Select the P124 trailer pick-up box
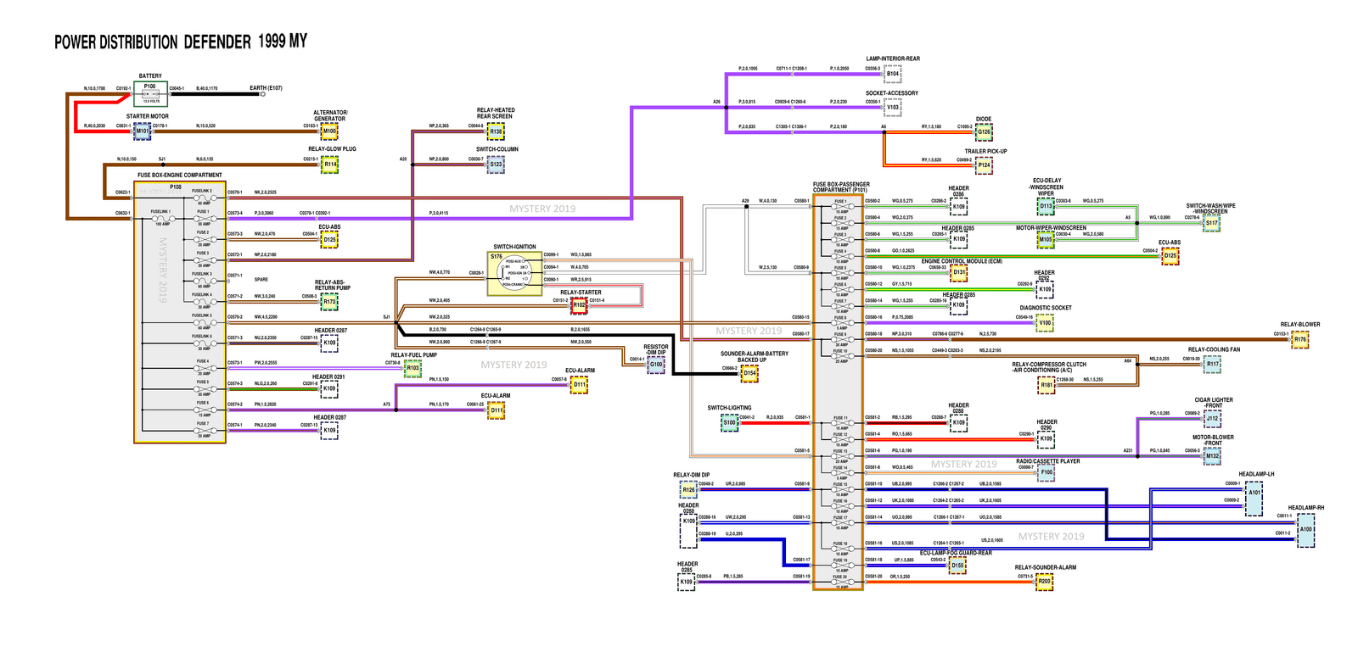The image size is (1358, 669). click(984, 165)
